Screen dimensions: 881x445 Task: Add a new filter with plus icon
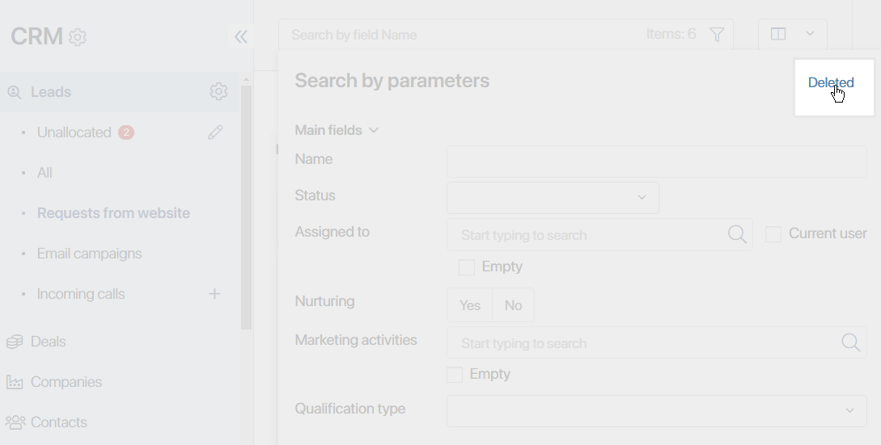214,294
